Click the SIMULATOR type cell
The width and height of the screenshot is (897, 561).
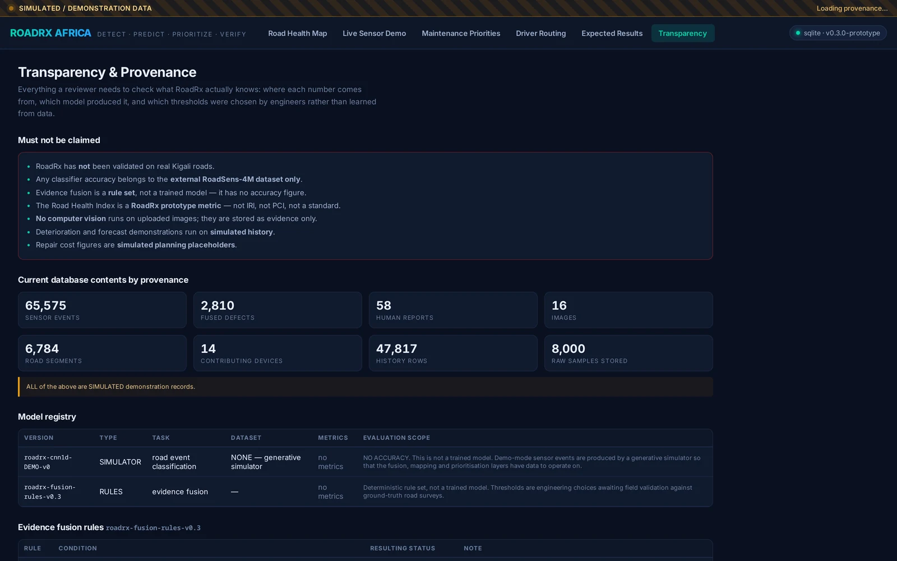coord(120,462)
